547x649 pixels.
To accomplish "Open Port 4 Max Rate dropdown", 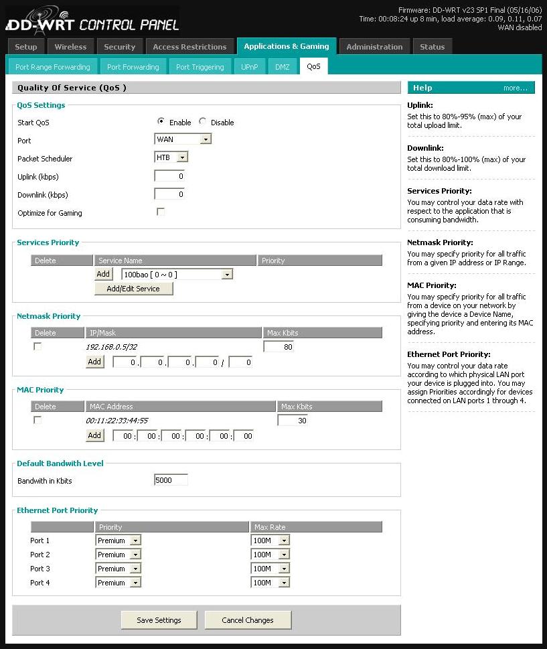I will [x=270, y=583].
